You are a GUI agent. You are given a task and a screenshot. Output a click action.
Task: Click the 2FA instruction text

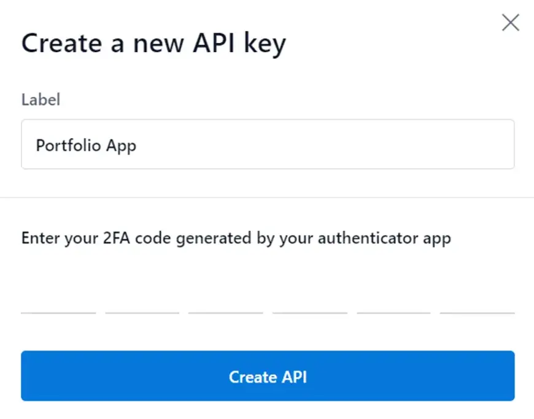coord(236,238)
